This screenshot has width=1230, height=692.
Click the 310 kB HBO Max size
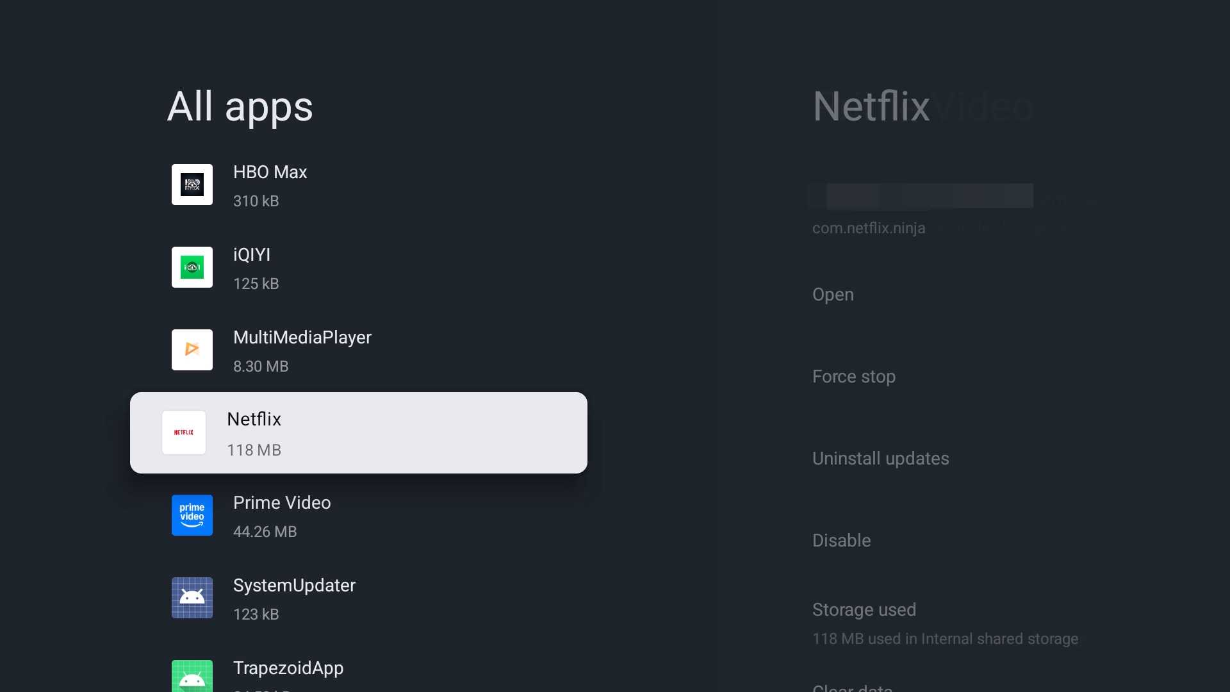click(x=256, y=201)
